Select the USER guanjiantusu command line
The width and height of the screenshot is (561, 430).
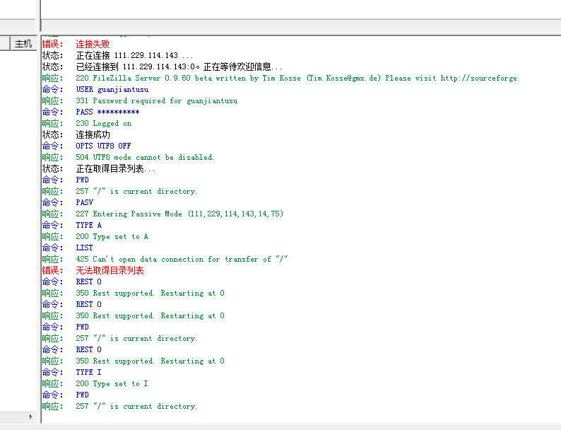coord(95,90)
